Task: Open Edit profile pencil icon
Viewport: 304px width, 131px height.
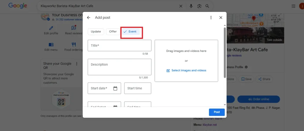Action: coord(51,28)
